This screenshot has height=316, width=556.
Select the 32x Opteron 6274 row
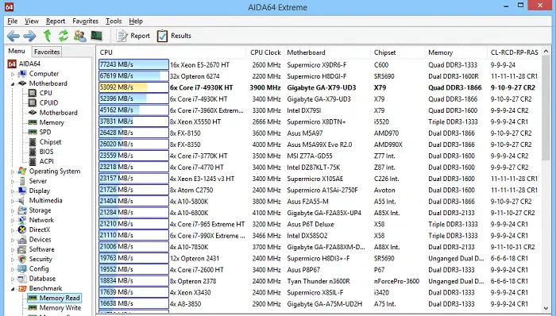pos(319,76)
